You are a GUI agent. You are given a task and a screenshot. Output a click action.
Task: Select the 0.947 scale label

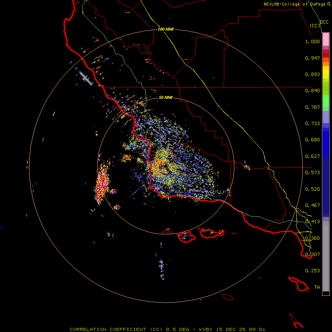pos(312,58)
